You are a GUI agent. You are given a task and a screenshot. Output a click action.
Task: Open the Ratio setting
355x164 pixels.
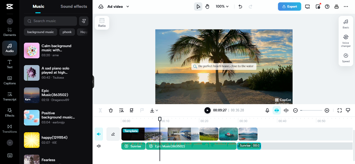coord(102,23)
